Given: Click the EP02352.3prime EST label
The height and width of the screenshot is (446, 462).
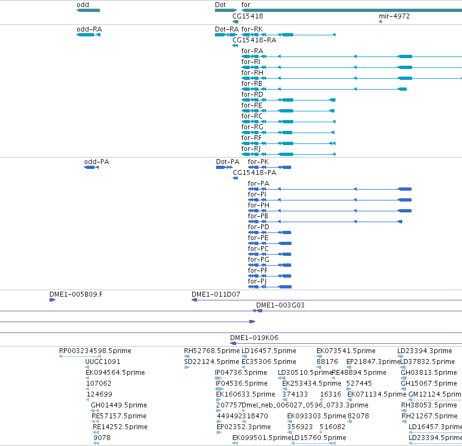Looking at the screenshot, I should (244, 427).
